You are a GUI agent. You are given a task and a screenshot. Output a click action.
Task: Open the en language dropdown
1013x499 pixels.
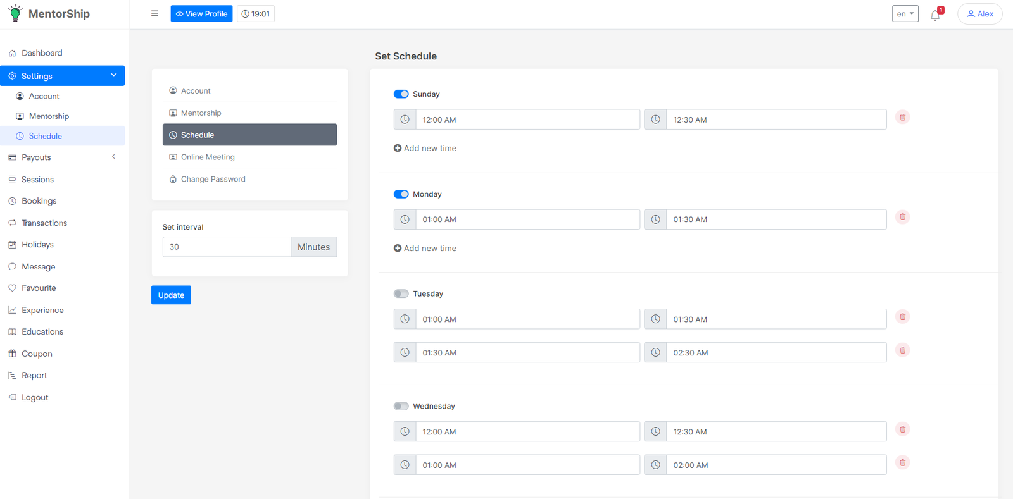coord(905,14)
